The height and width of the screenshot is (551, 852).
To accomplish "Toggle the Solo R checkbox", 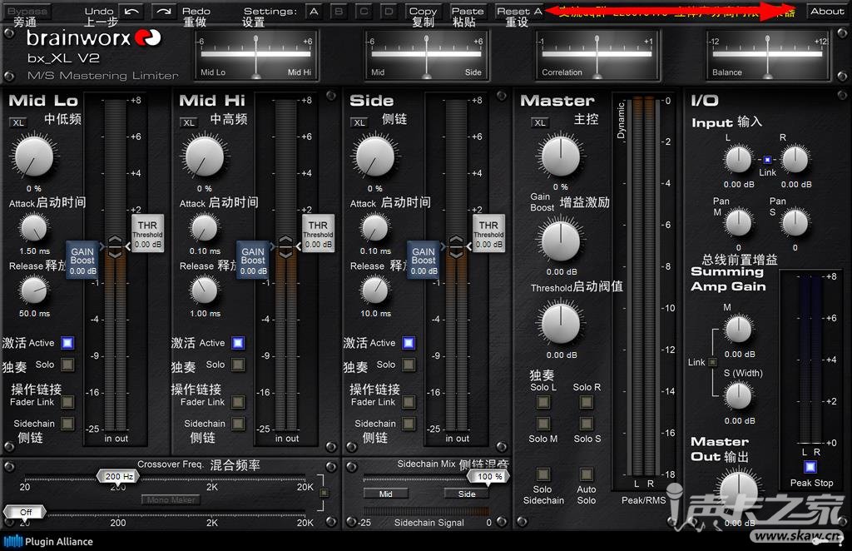I will [x=587, y=402].
